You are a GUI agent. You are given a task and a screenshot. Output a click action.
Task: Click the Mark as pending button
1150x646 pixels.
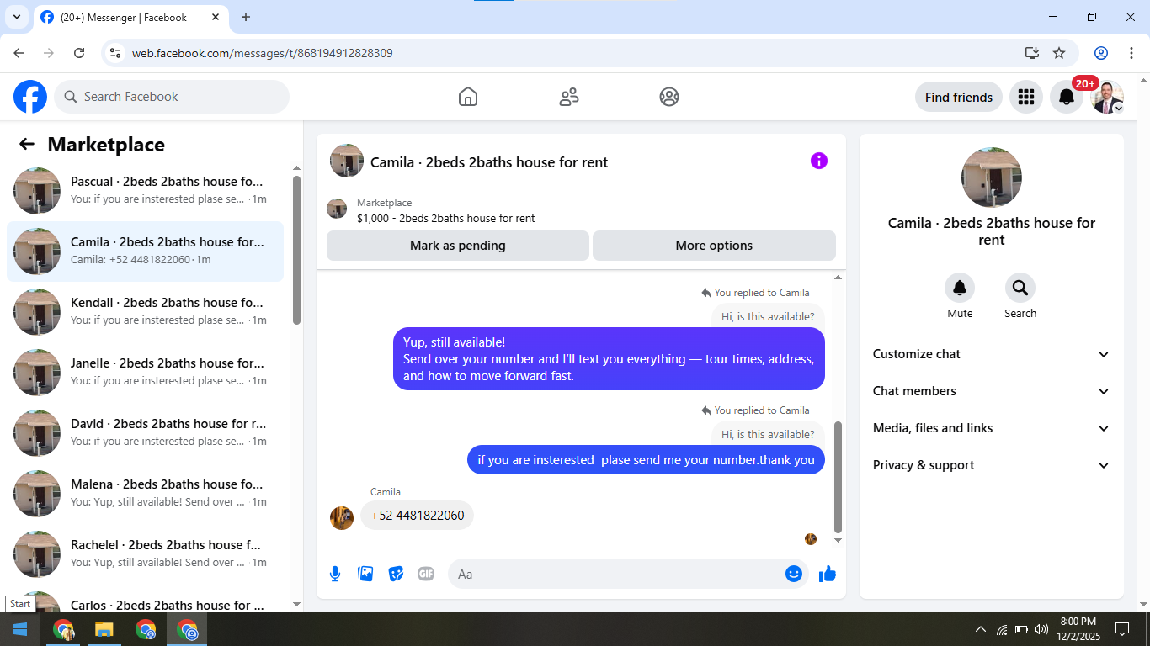[x=458, y=246]
